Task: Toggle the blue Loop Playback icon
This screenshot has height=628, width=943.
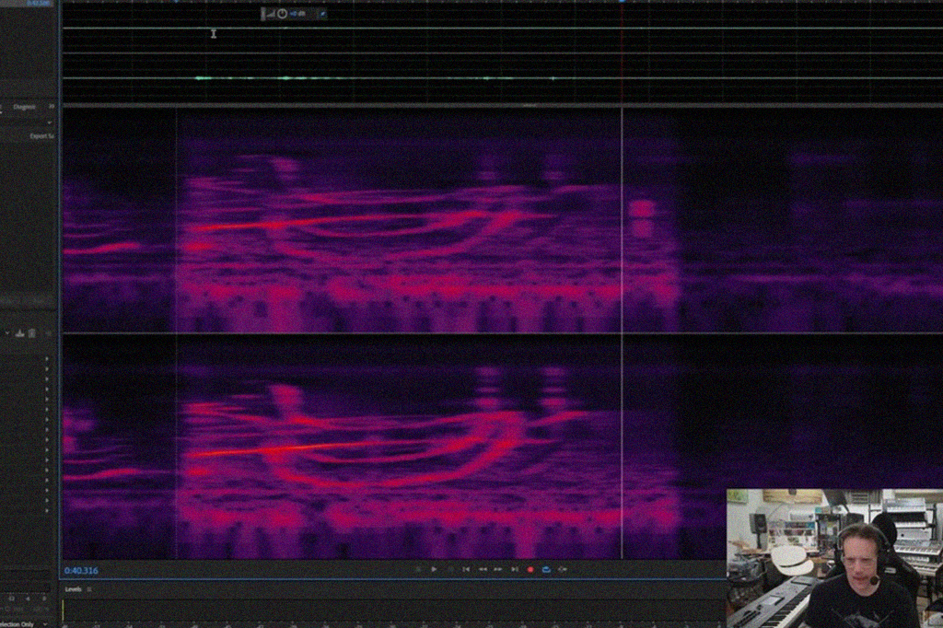Action: coord(545,570)
